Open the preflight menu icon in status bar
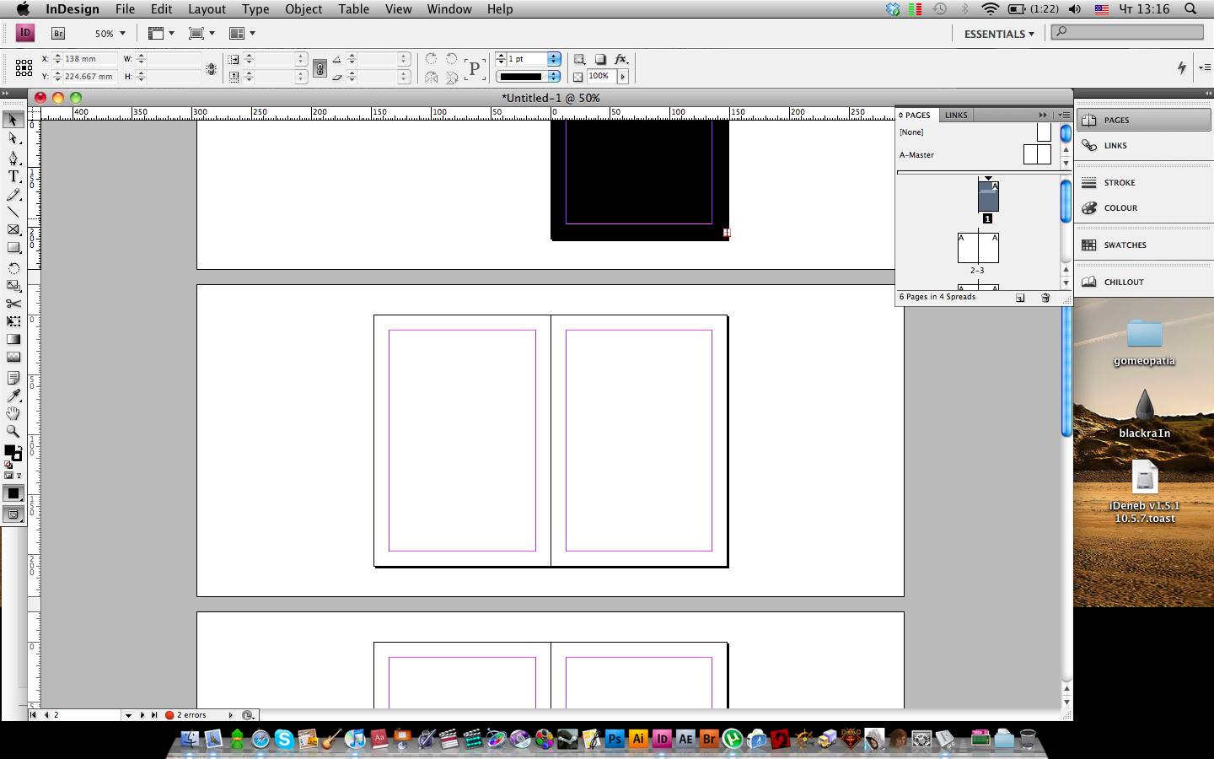 point(247,715)
